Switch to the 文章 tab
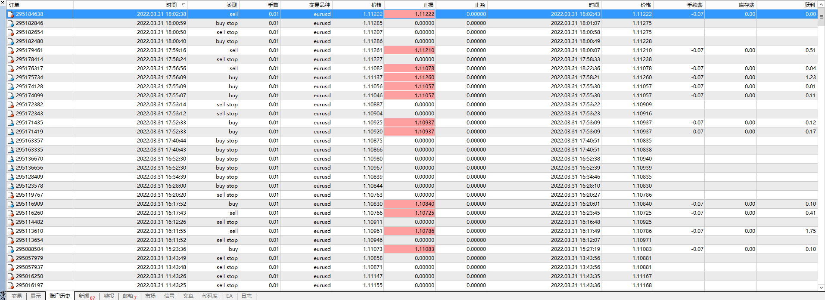825x300 pixels. 188,296
